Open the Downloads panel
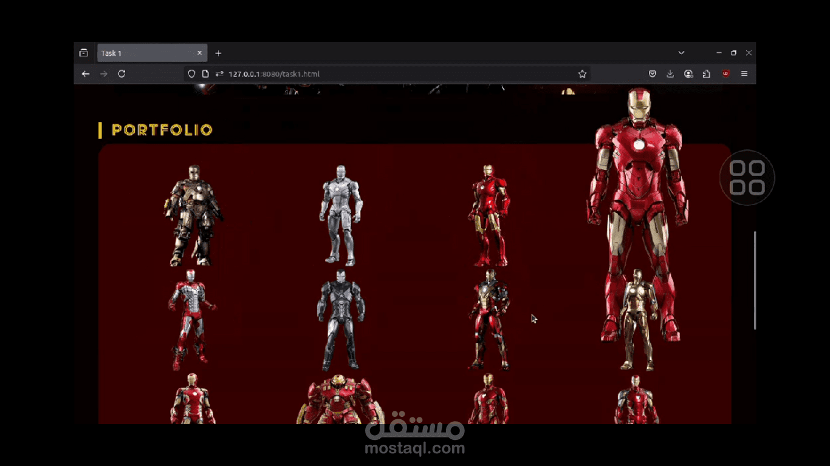Image resolution: width=830 pixels, height=466 pixels. (x=670, y=74)
